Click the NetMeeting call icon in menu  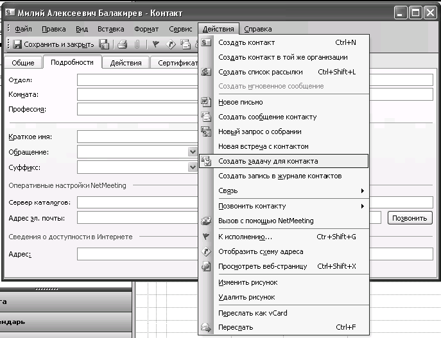click(206, 221)
